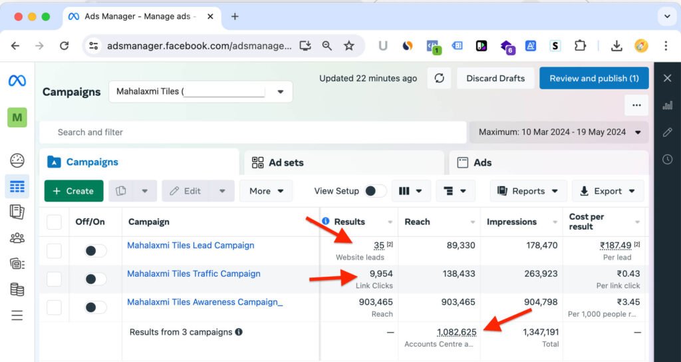Click the Edit button

click(186, 191)
